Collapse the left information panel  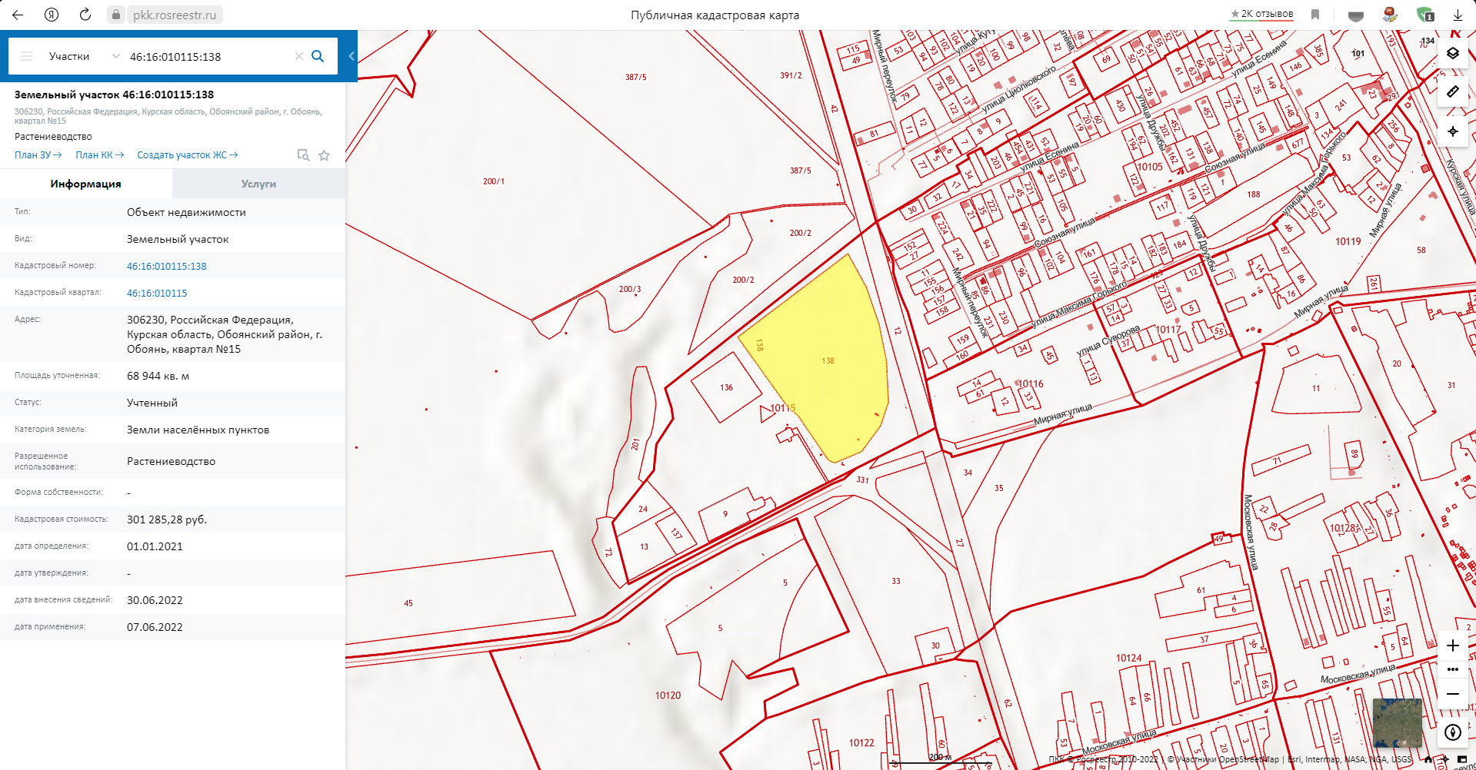pyautogui.click(x=352, y=56)
